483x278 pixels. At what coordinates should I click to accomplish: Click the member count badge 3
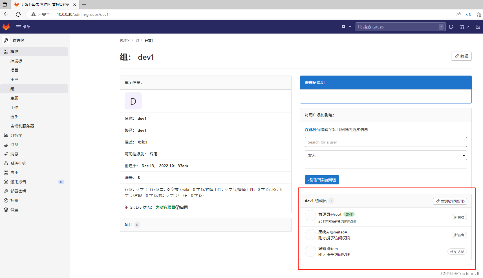coord(331,201)
